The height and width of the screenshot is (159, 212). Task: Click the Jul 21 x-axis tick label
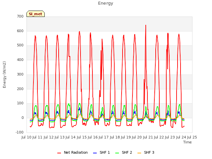pos(148,137)
